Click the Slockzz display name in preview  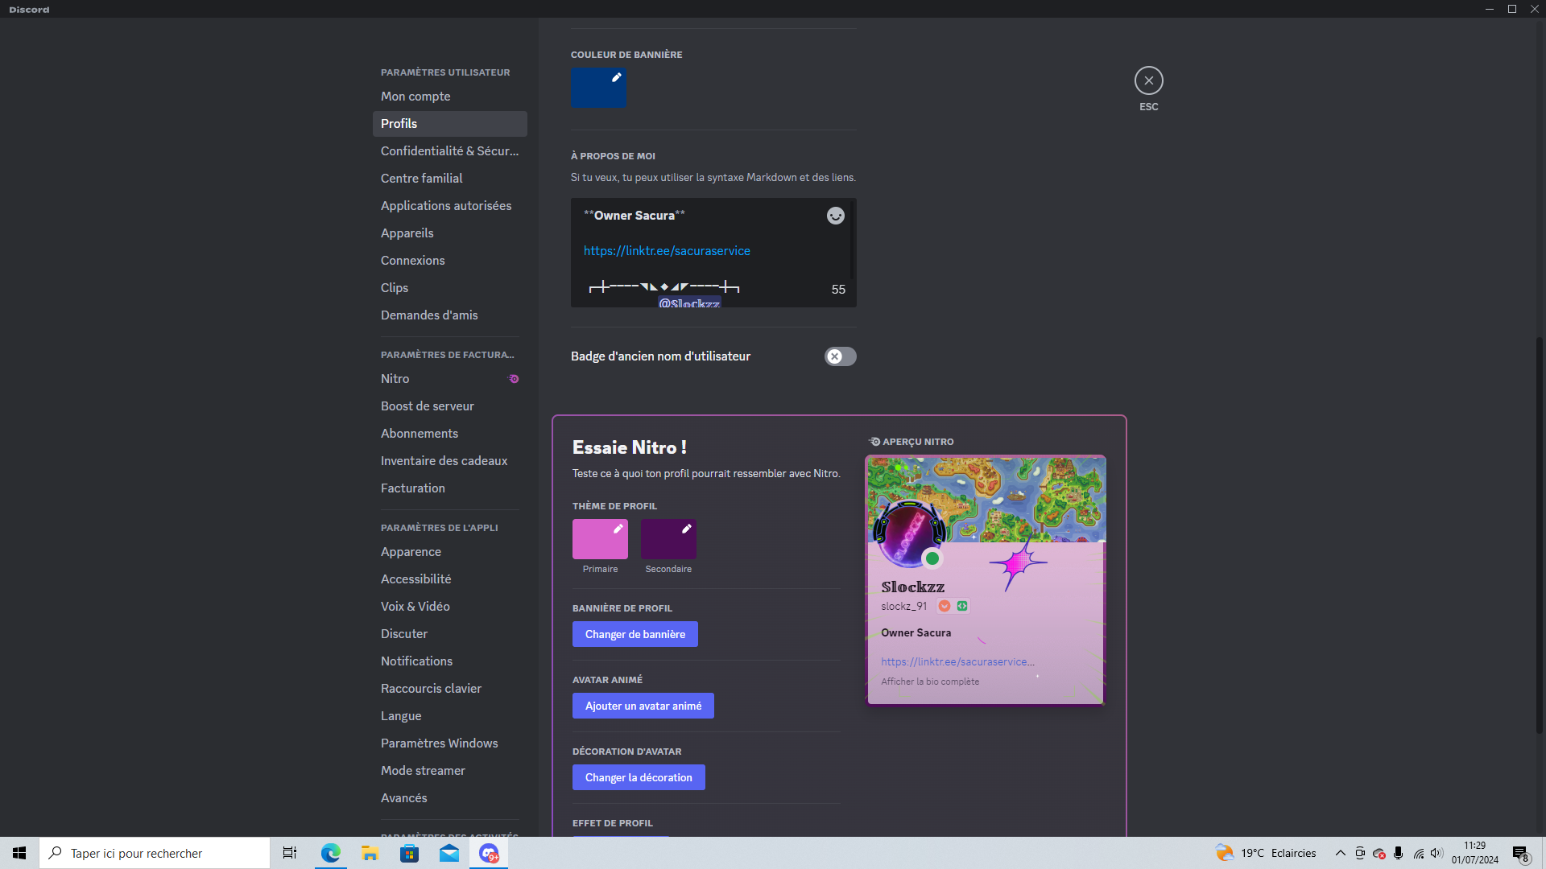[912, 587]
